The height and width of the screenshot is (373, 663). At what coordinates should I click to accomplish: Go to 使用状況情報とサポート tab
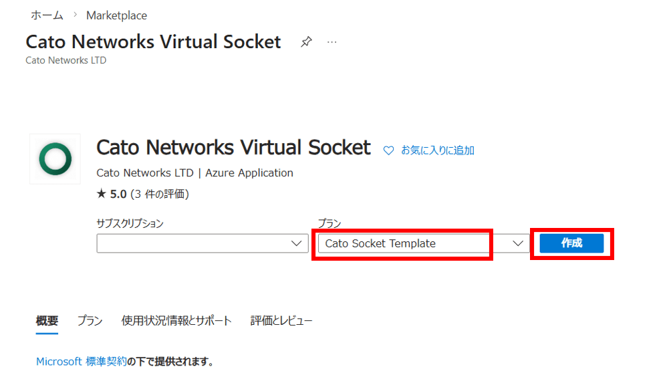coord(176,321)
